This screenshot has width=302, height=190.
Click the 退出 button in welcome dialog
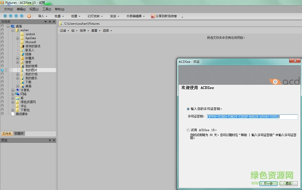pyautogui.click(x=289, y=184)
